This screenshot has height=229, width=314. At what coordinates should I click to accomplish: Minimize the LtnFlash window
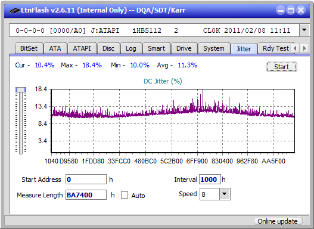click(x=281, y=10)
